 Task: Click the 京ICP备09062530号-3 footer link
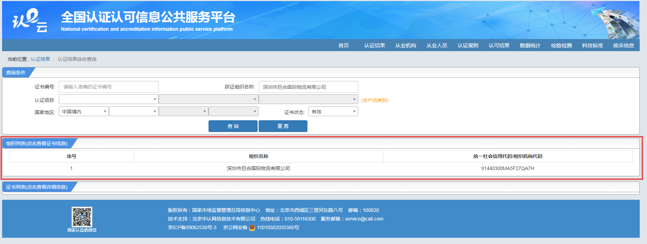pos(192,227)
